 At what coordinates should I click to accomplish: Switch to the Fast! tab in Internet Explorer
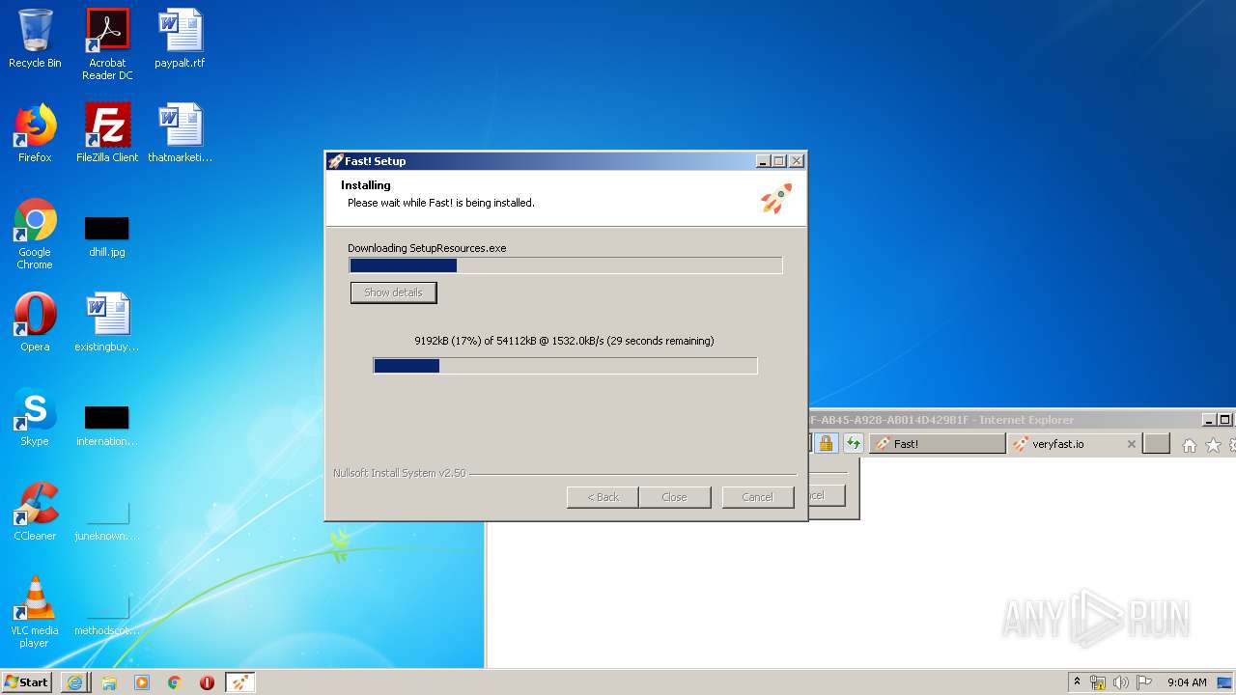938,444
